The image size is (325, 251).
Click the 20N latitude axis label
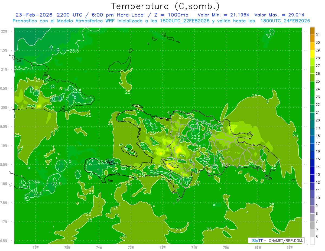(4, 107)
